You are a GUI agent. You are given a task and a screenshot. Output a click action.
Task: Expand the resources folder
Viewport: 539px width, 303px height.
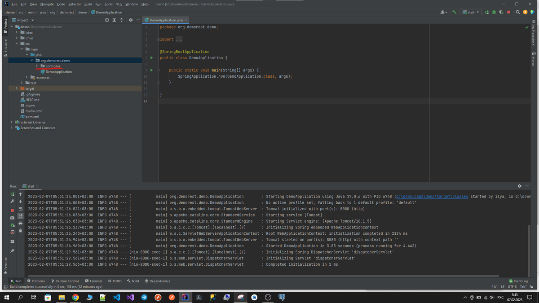coord(27,77)
